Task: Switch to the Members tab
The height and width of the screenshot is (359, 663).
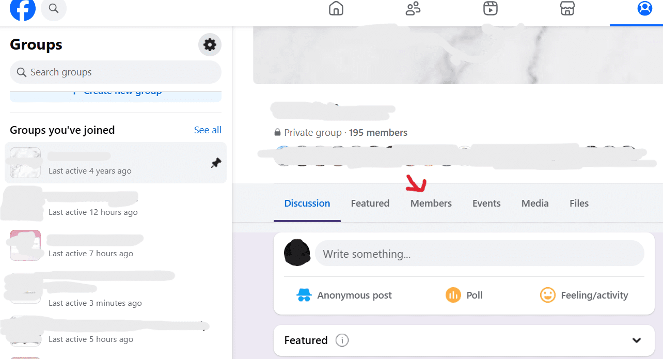Action: point(431,203)
